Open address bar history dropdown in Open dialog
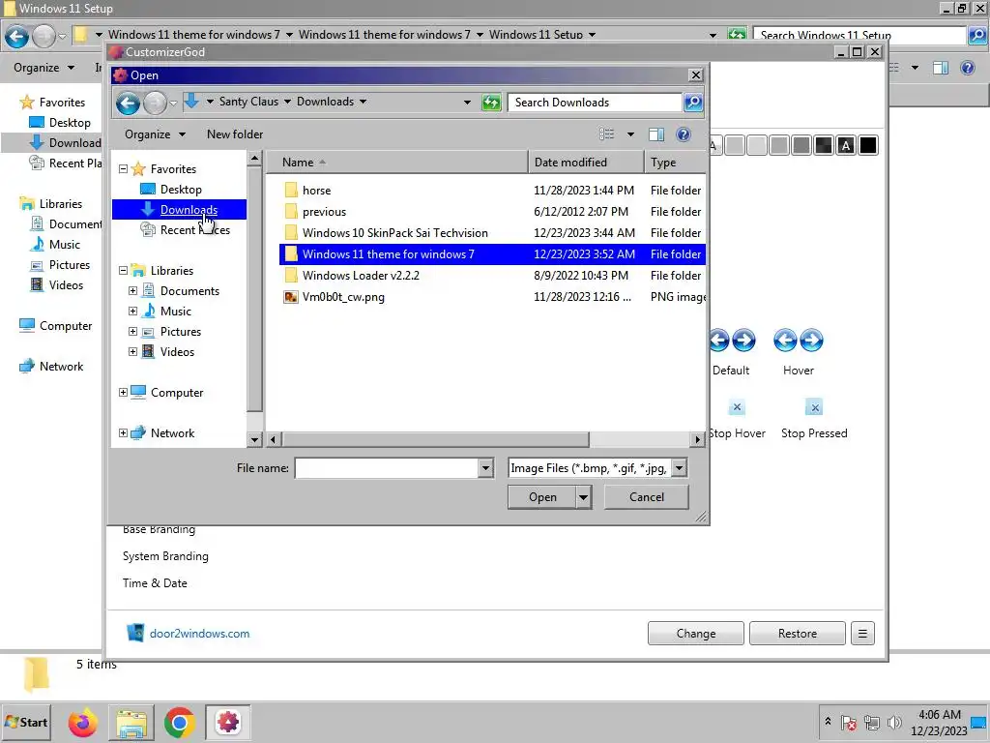 [x=467, y=103]
